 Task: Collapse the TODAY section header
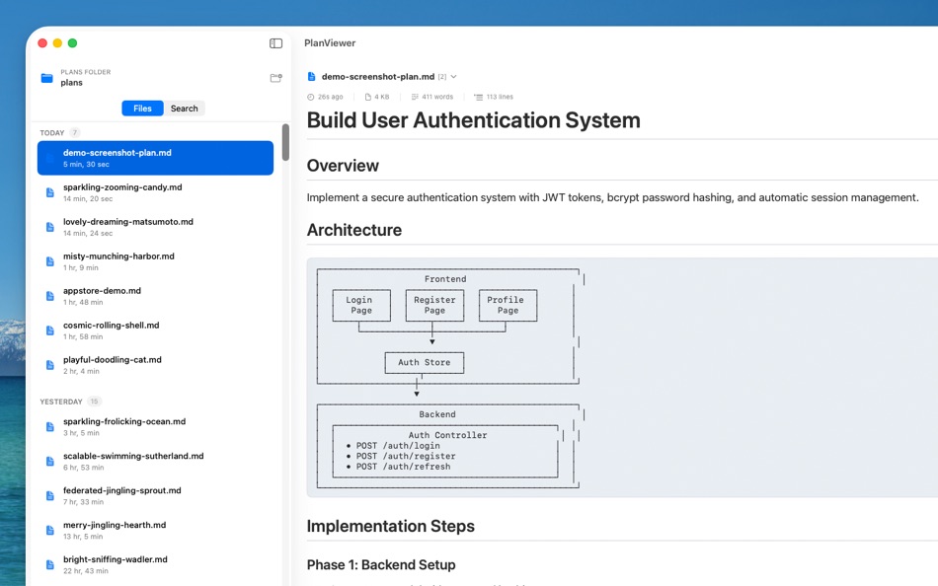click(x=52, y=133)
